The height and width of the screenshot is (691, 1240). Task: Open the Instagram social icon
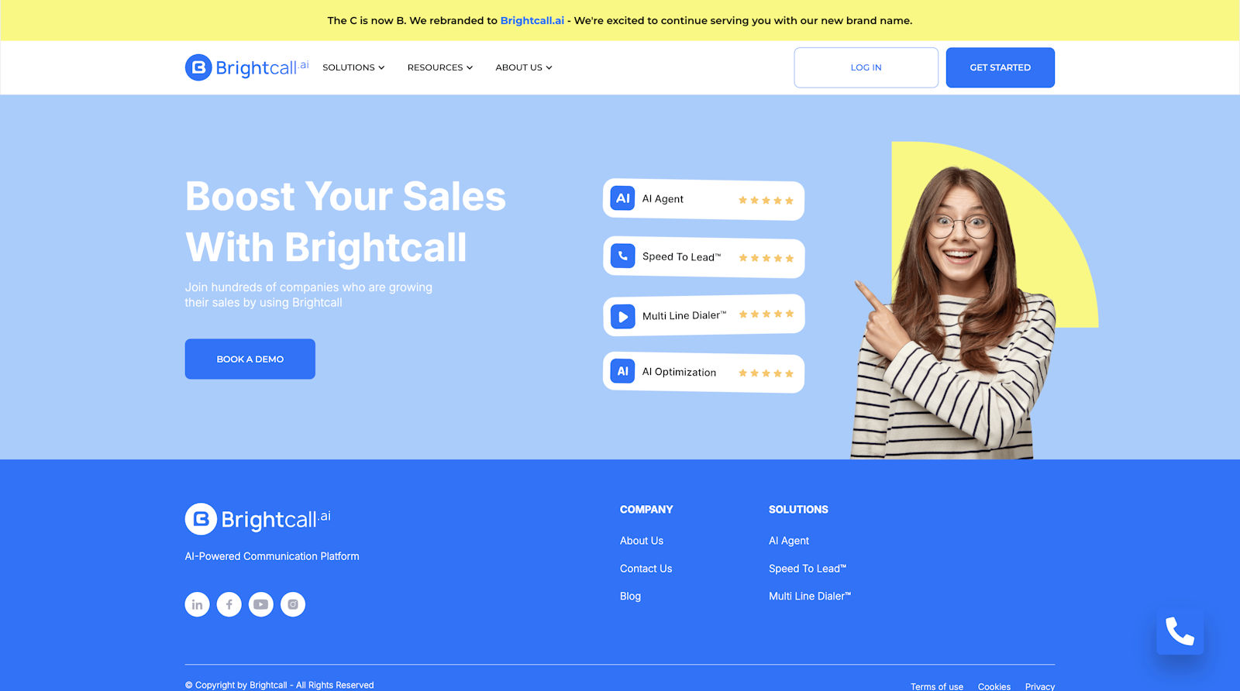293,604
